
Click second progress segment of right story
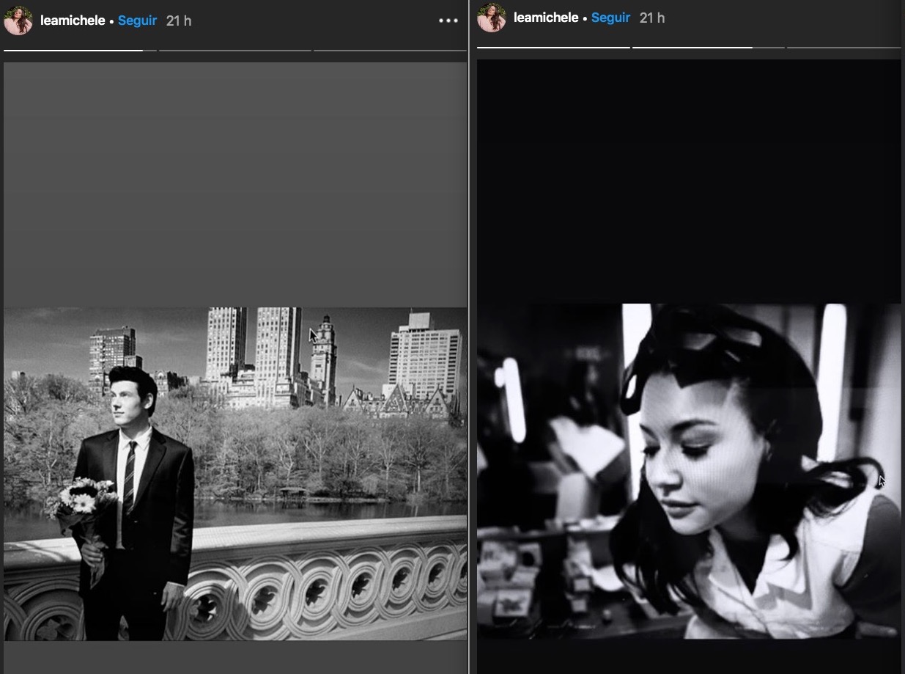[708, 48]
